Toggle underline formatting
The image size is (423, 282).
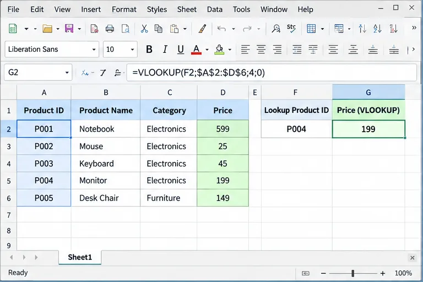pos(181,50)
